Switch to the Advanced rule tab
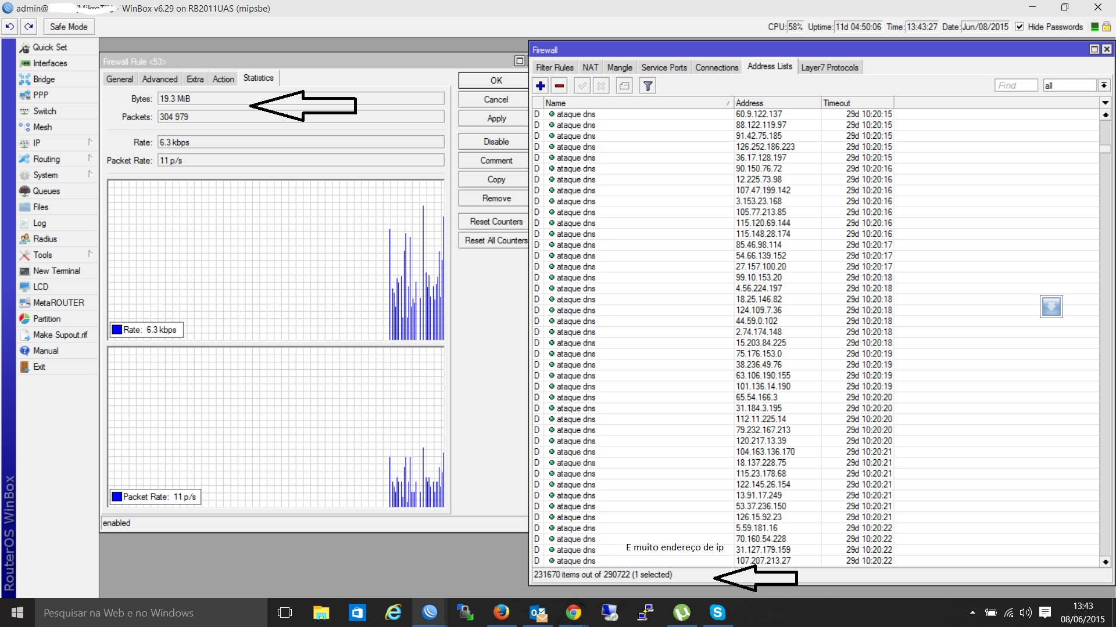 [x=160, y=79]
